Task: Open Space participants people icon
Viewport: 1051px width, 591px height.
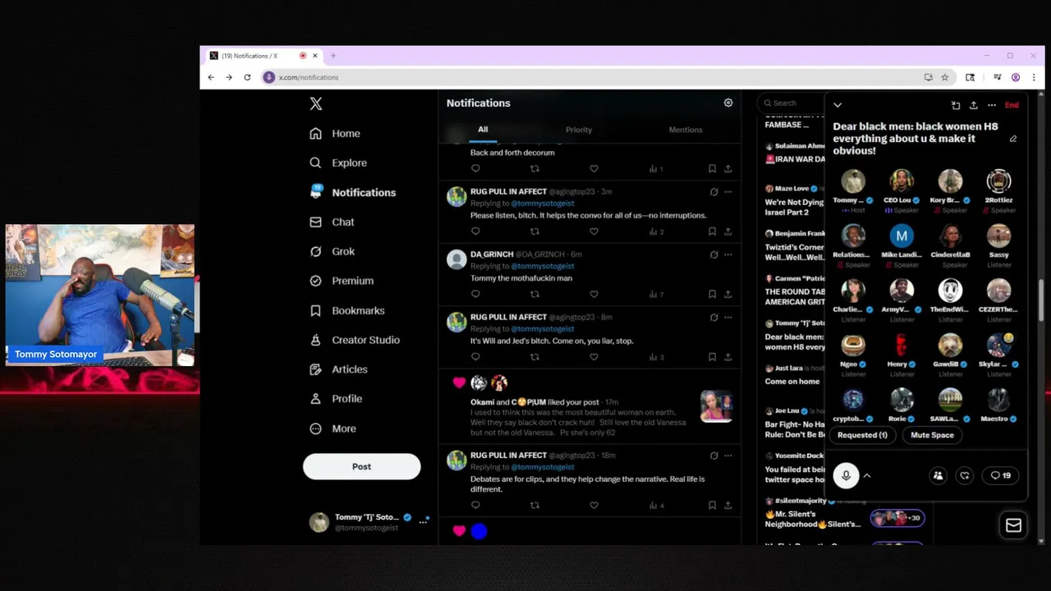Action: [938, 475]
